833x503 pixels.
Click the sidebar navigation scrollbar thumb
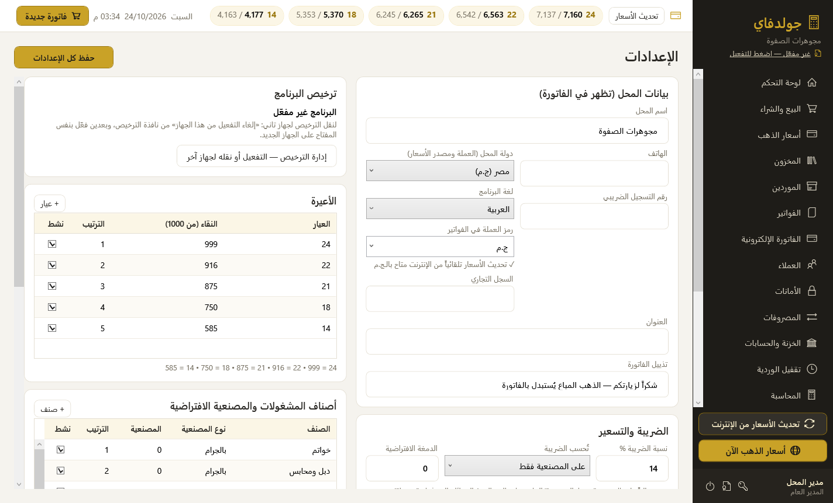tap(697, 185)
